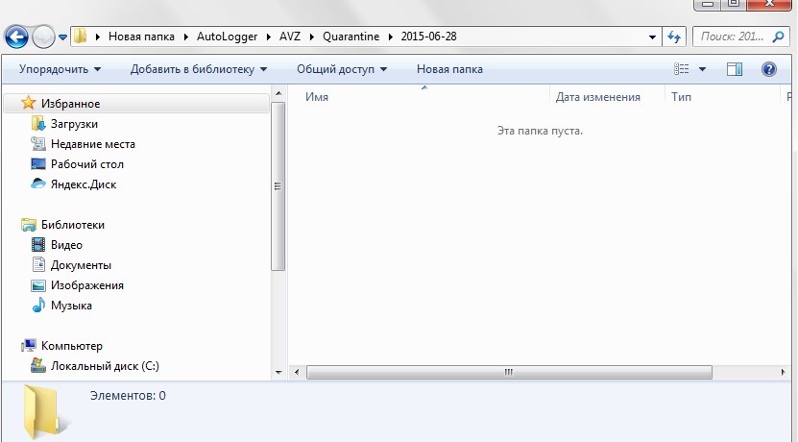Open the Загрузки folder
798x442 pixels.
click(74, 124)
